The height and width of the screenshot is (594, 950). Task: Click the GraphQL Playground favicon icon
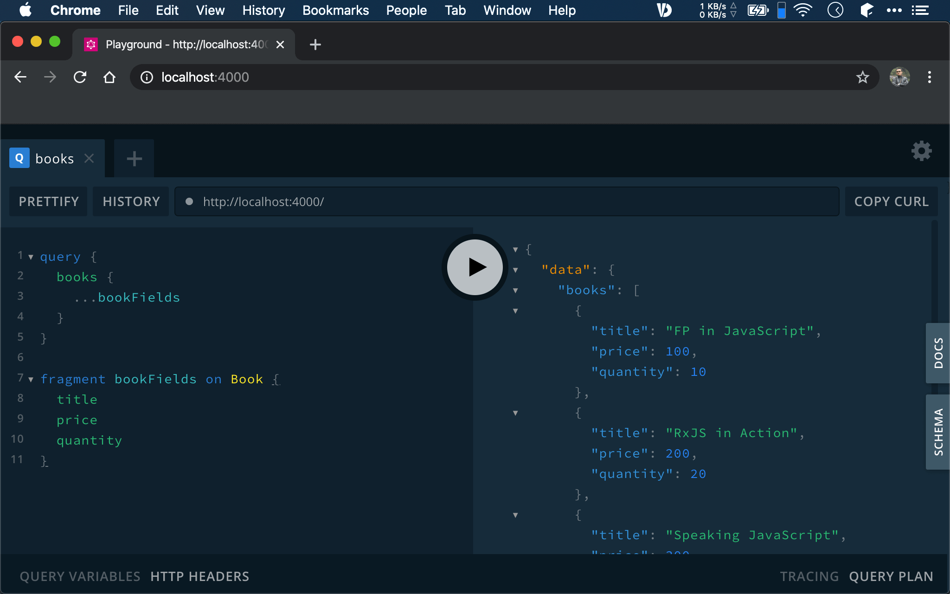tap(90, 44)
